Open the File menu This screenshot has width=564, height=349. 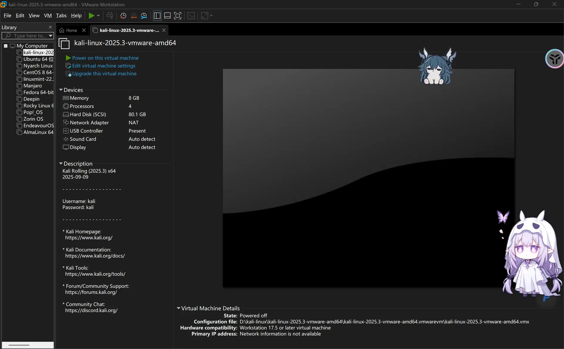[7, 16]
